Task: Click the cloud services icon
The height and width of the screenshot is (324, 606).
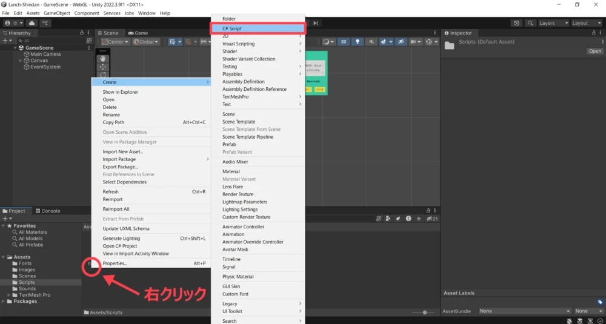Action: 32,23
